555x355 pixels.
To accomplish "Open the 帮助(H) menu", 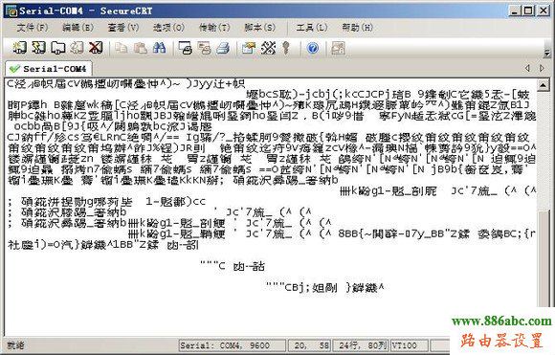I will coord(357,28).
